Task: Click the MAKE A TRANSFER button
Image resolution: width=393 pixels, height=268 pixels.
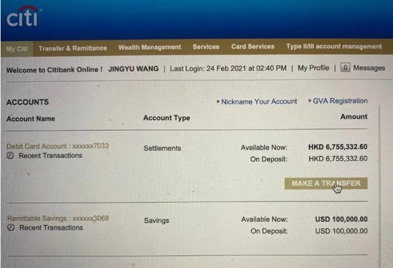Action: point(326,183)
